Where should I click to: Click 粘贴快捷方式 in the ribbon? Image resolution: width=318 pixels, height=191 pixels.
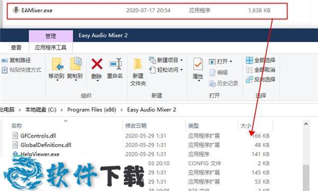click(x=21, y=70)
